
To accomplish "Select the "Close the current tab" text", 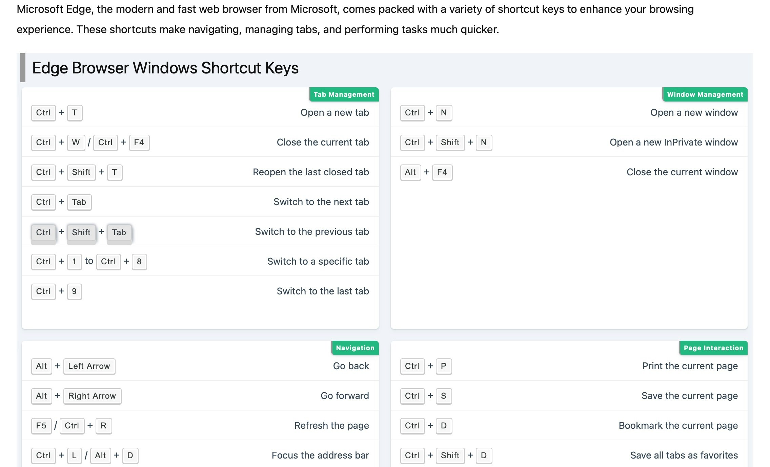I will pos(323,142).
